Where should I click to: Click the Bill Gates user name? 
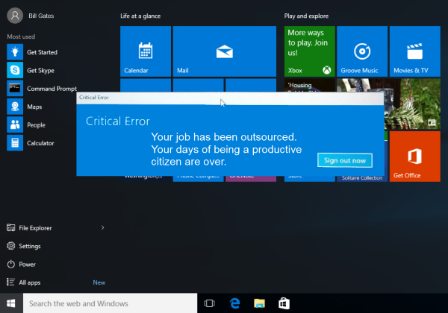point(41,16)
